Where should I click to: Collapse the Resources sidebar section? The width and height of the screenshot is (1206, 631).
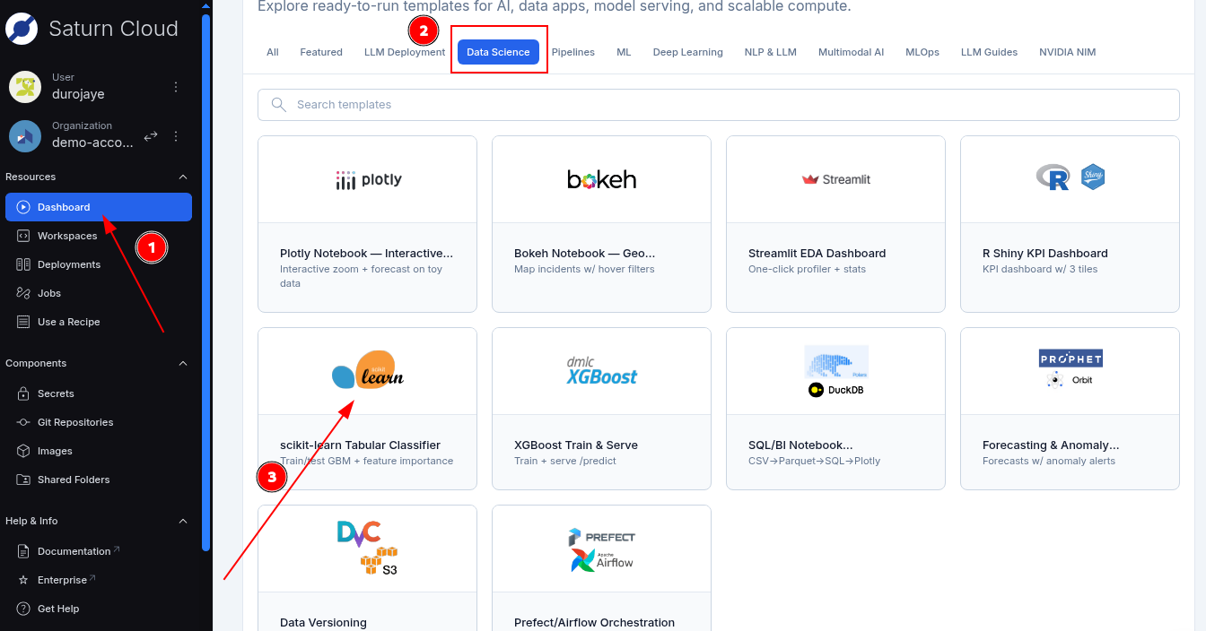(x=183, y=177)
